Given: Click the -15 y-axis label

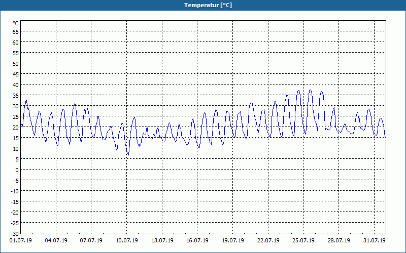Looking at the screenshot, I should pyautogui.click(x=15, y=201).
